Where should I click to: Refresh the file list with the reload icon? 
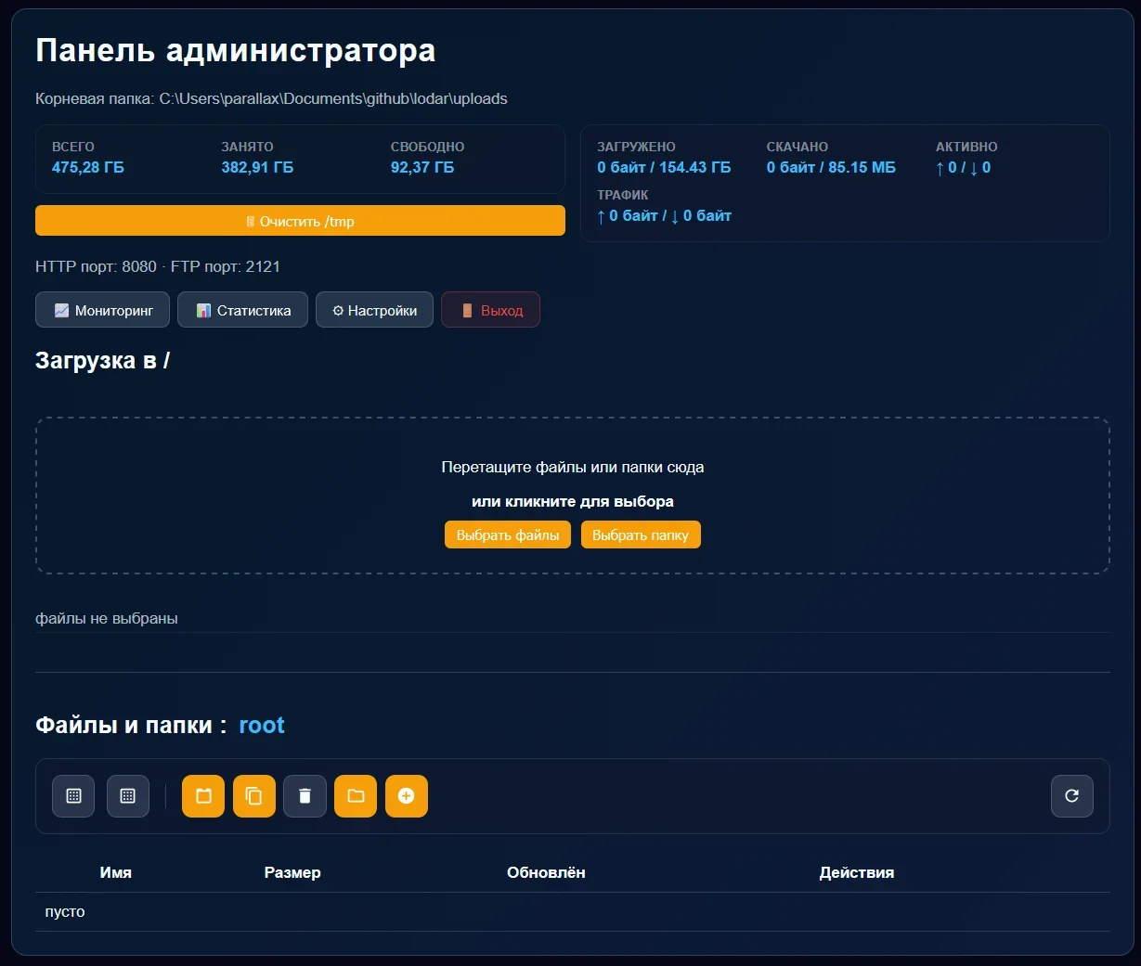(x=1071, y=796)
